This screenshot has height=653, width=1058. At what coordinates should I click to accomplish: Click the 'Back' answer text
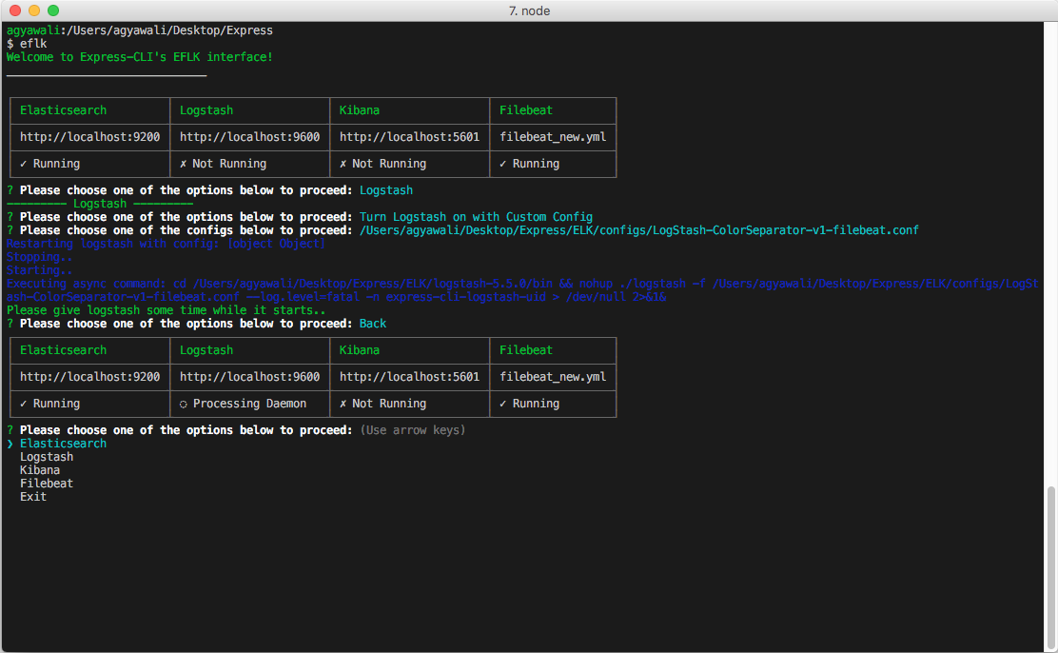pyautogui.click(x=373, y=324)
